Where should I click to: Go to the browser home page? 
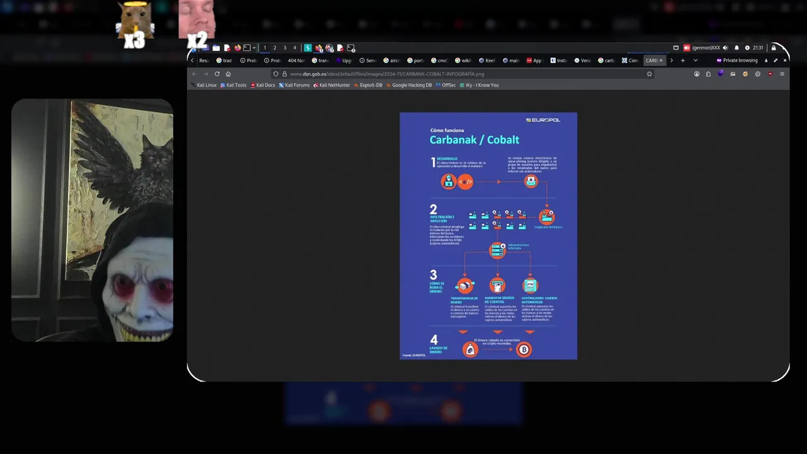click(x=228, y=74)
